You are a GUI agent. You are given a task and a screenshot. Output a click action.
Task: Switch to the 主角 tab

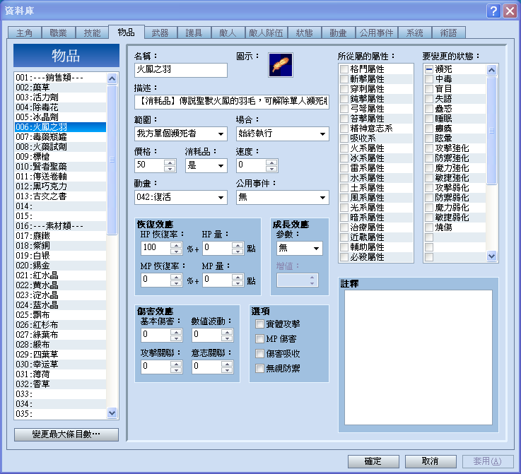tap(24, 33)
